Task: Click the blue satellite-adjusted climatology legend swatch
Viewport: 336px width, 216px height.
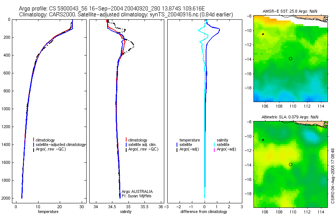Action: click(34, 144)
